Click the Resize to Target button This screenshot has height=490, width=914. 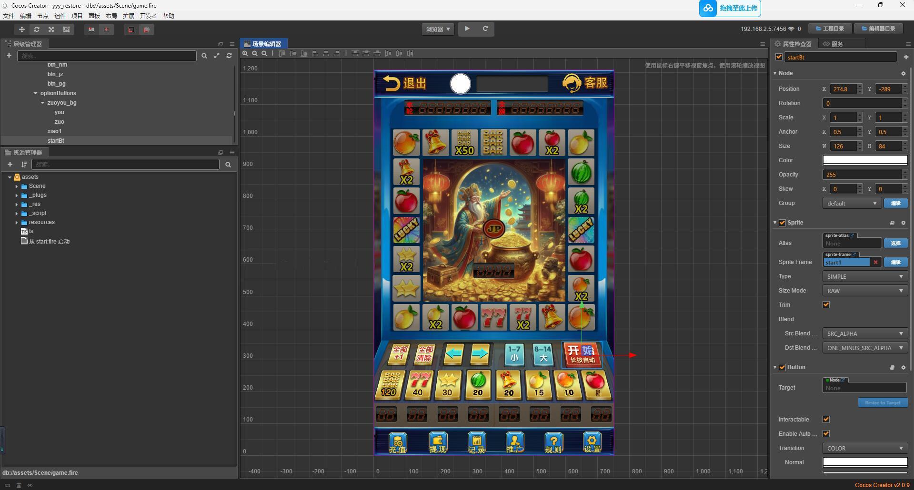tap(882, 402)
